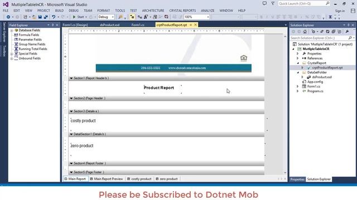Click the Undo arrow icon
The image size is (357, 200).
(54, 17)
